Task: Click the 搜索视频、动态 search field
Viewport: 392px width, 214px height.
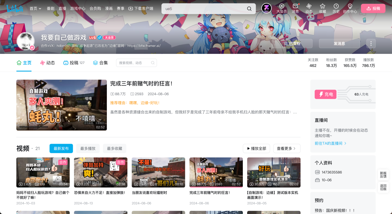Action: (x=136, y=63)
